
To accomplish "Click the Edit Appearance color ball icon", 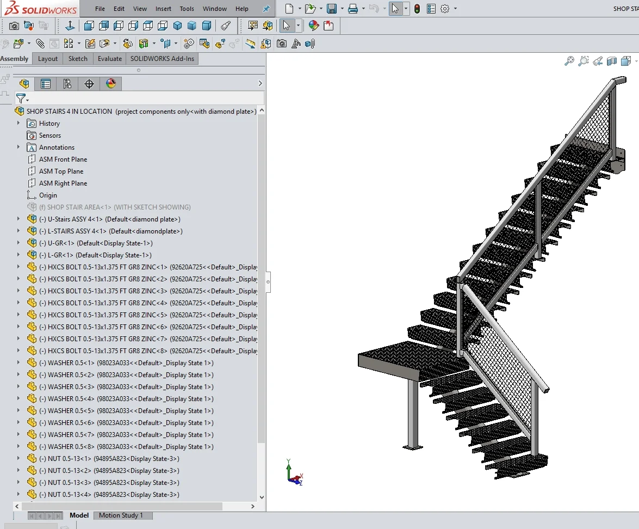I will click(314, 26).
